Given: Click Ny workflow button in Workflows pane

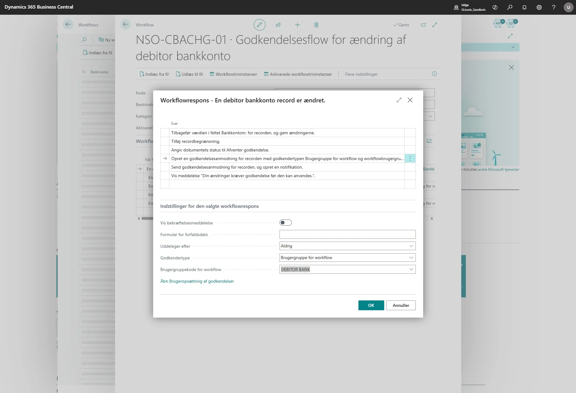Looking at the screenshot, I should click(x=107, y=40).
